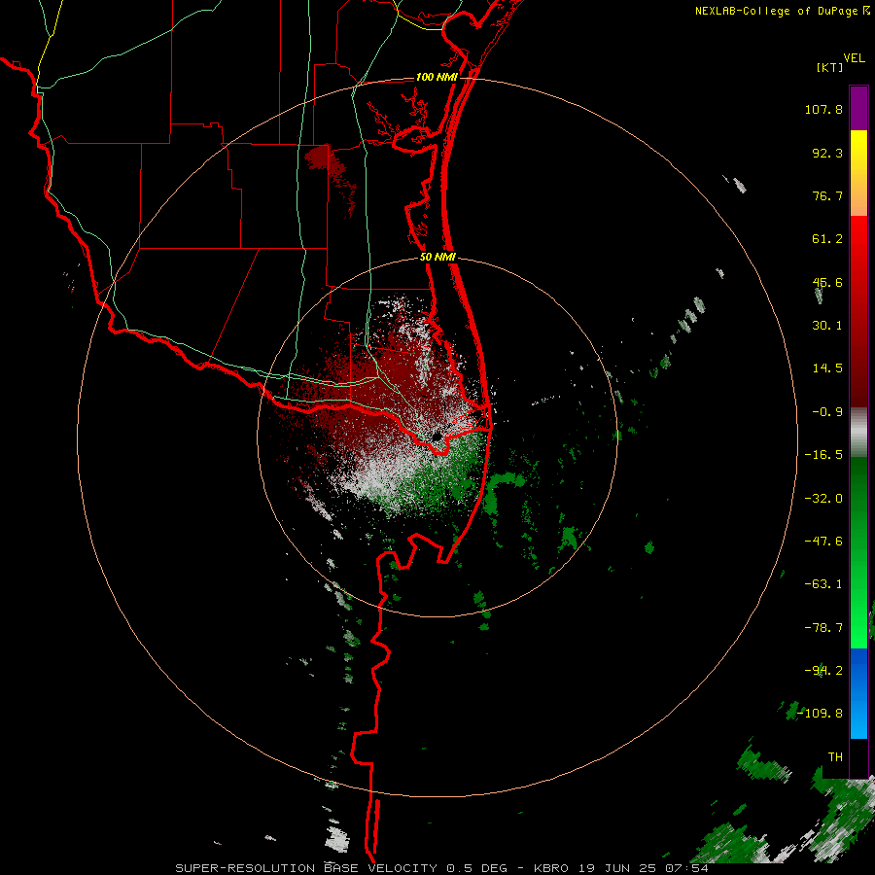875x875 pixels.
Task: Click the 107.8 velocity legend value
Action: point(823,109)
